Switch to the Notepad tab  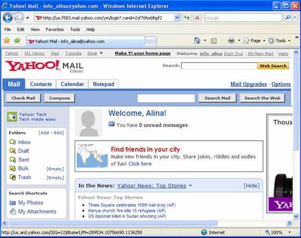click(x=104, y=84)
